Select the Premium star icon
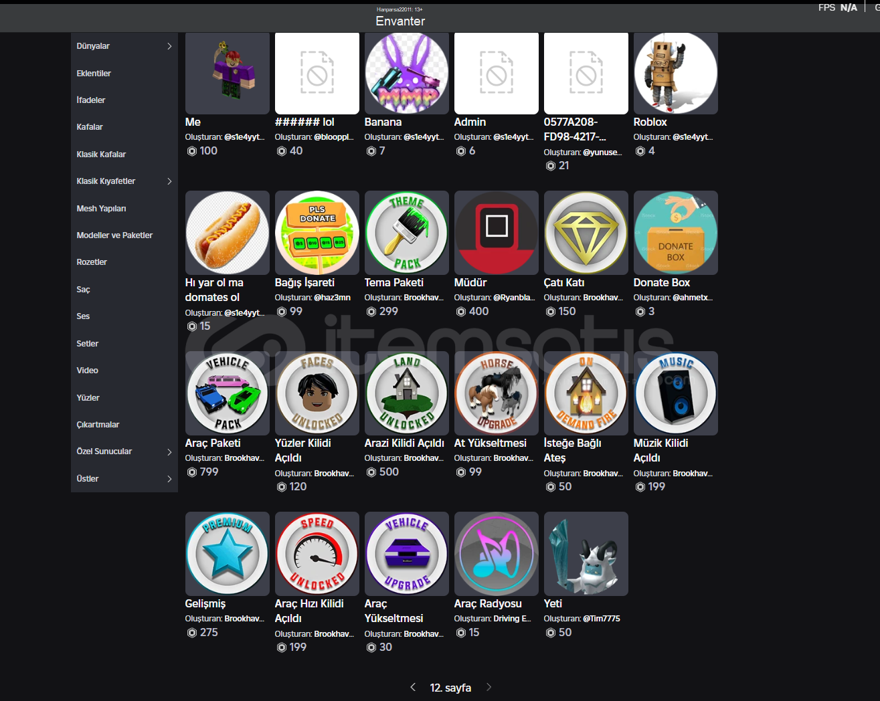Viewport: 880px width, 701px height. 227,554
